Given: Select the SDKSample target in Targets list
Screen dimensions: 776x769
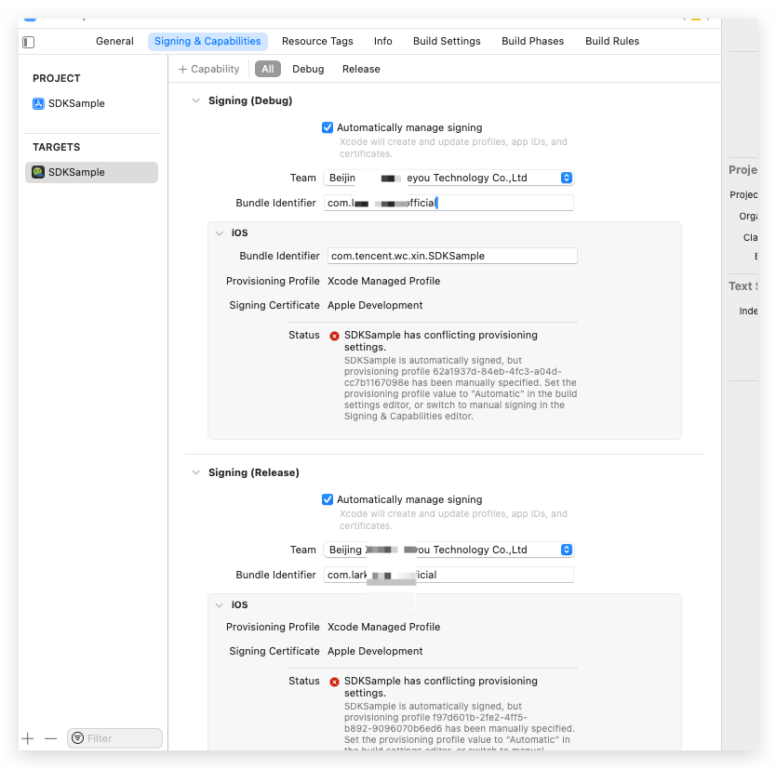Looking at the screenshot, I should coord(91,172).
